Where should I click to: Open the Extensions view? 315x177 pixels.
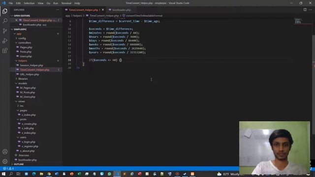pos(5,50)
